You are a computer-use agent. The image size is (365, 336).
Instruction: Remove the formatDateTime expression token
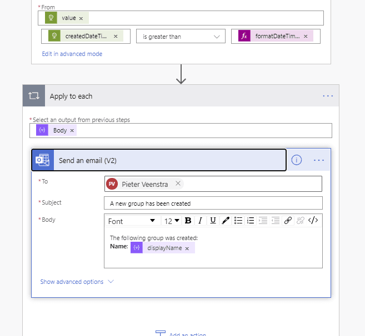coord(306,37)
